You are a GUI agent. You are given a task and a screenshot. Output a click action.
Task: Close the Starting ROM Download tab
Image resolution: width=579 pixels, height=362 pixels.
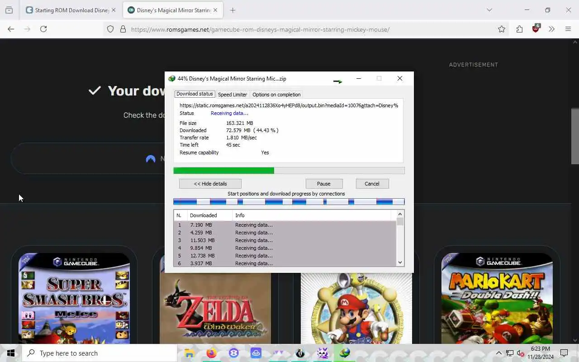coord(113,10)
